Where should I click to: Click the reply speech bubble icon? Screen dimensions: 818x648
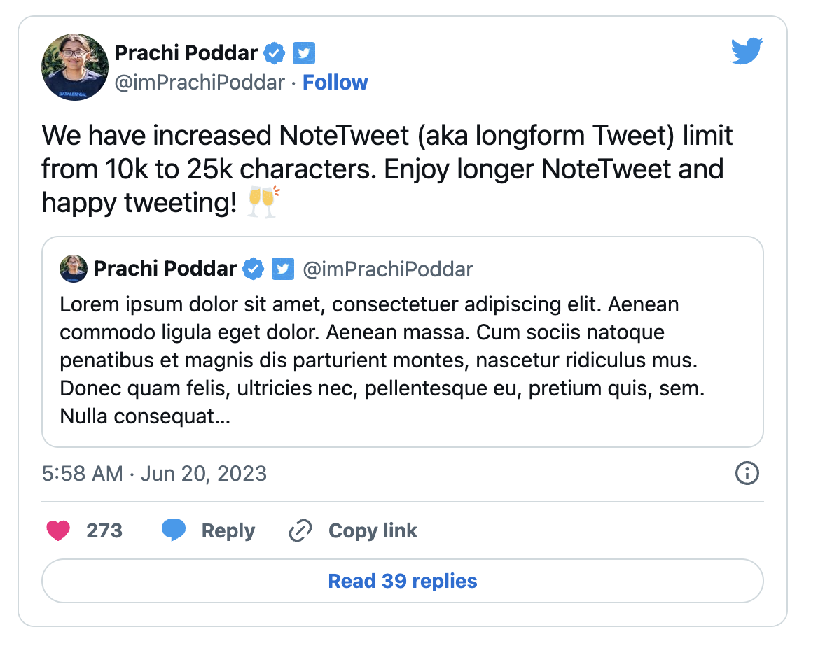pyautogui.click(x=174, y=531)
